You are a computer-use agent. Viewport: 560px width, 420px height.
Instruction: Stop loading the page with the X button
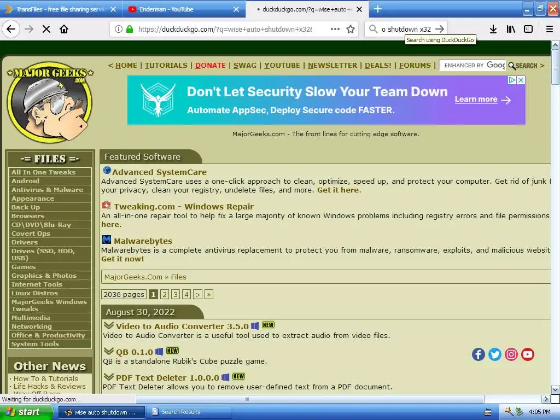[x=46, y=29]
